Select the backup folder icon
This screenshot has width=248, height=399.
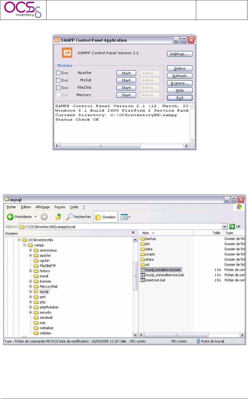pyautogui.click(x=143, y=239)
